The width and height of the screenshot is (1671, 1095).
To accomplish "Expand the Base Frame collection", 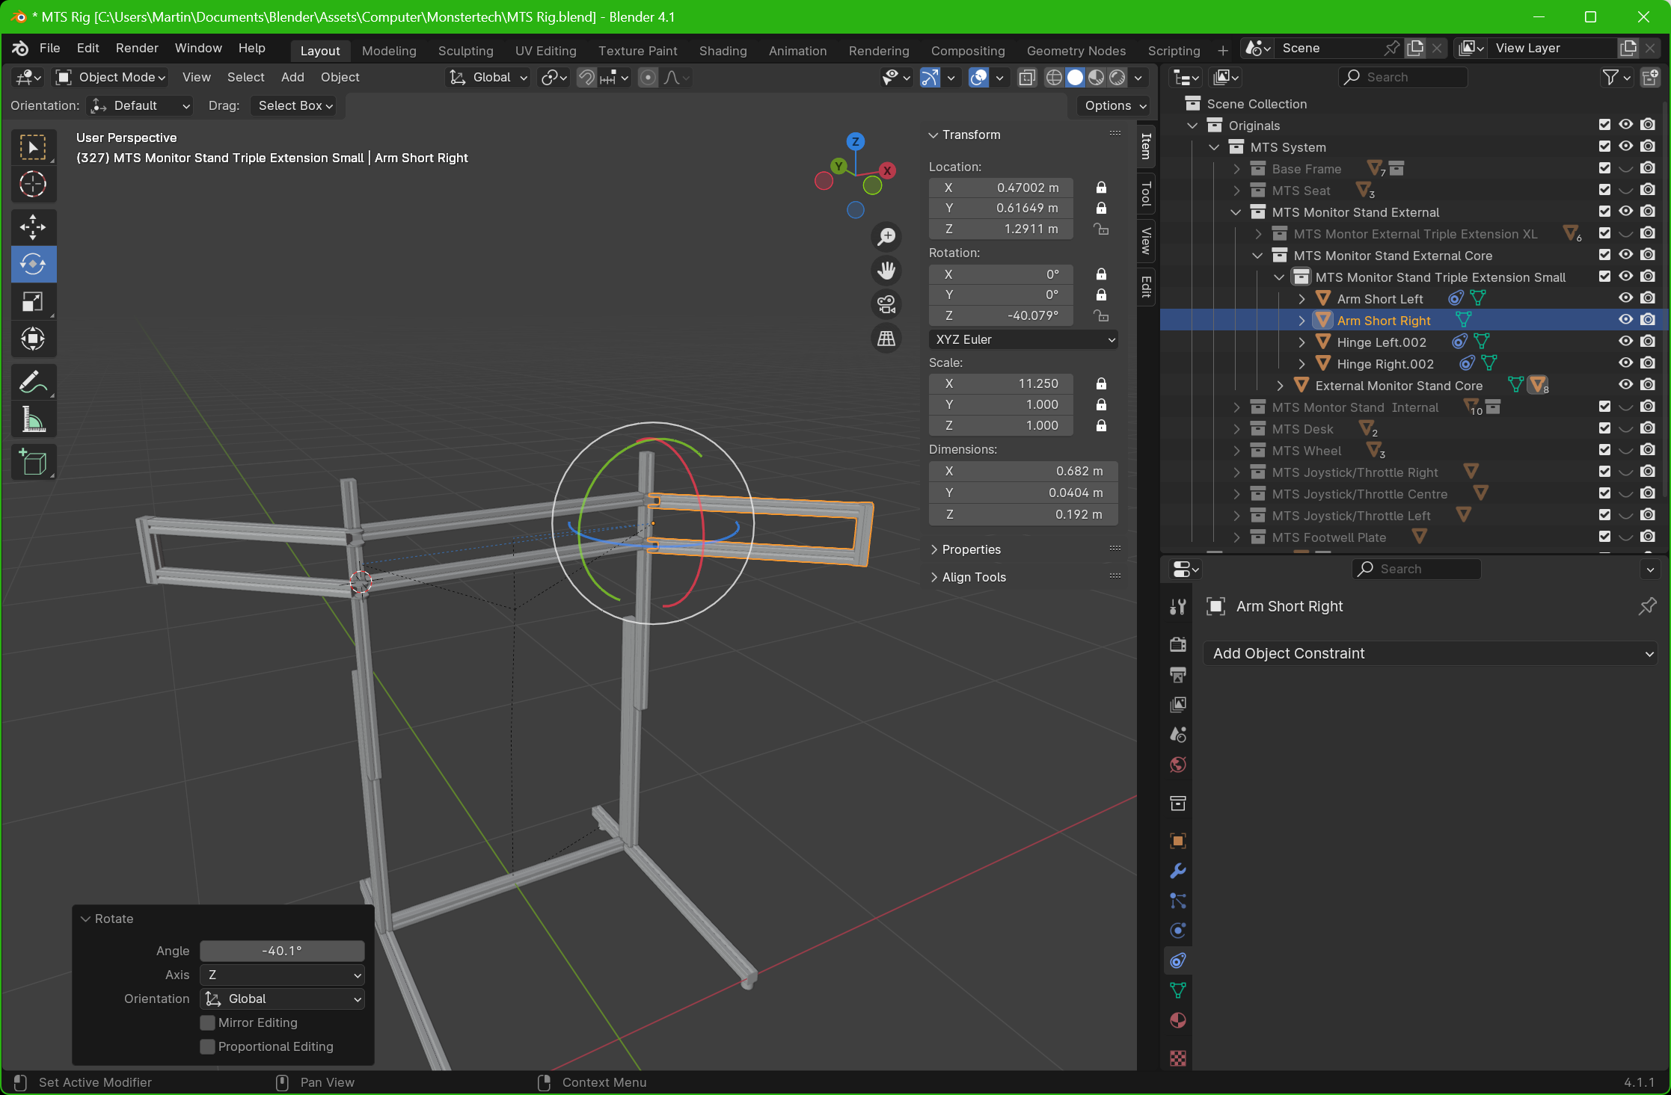I will point(1236,169).
